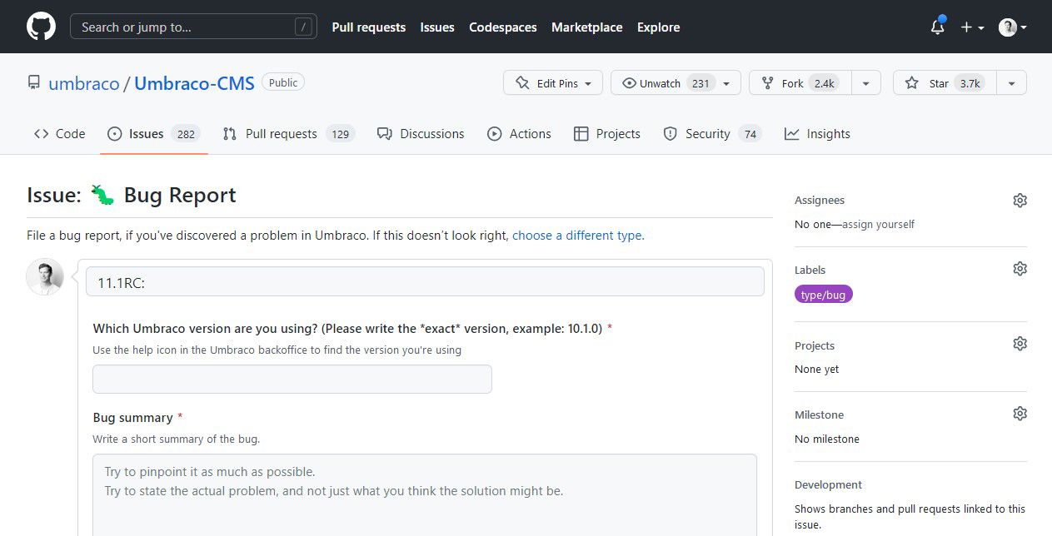This screenshot has height=536, width=1052.
Task: Click the Search or jump to field
Action: point(193,27)
